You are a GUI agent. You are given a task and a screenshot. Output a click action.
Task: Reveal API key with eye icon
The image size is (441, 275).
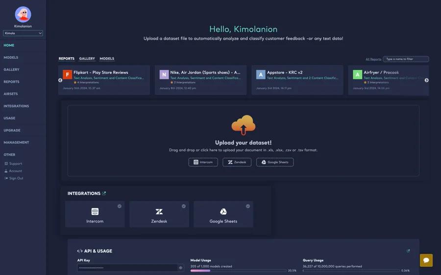[180, 268]
